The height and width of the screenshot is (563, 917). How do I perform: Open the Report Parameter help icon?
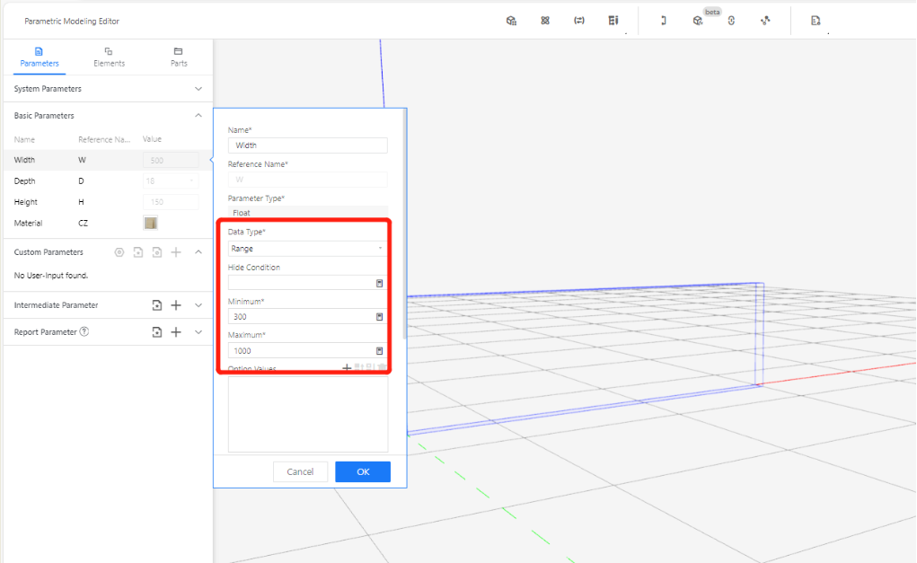point(84,332)
